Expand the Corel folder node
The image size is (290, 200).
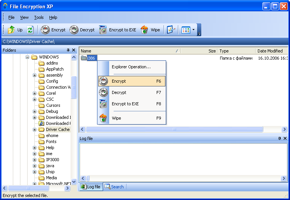tap(35, 93)
